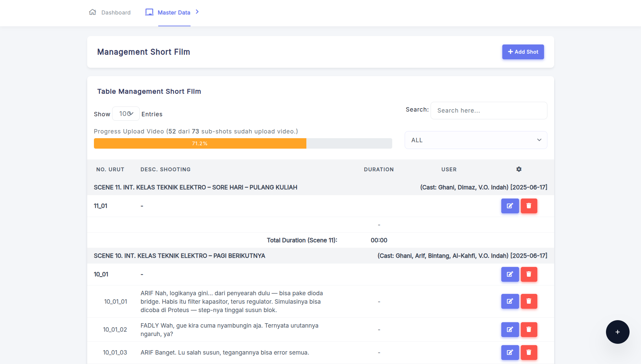Viewport: 641px width, 364px height.
Task: Edit shot 10_01 using pencil icon
Action: tap(510, 274)
